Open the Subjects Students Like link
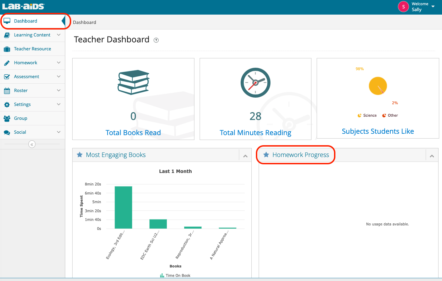Image resolution: width=442 pixels, height=281 pixels. (378, 131)
